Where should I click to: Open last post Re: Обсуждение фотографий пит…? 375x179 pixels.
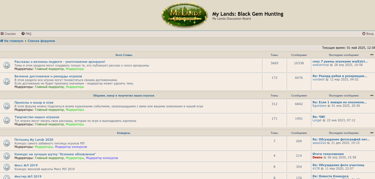tap(341, 139)
